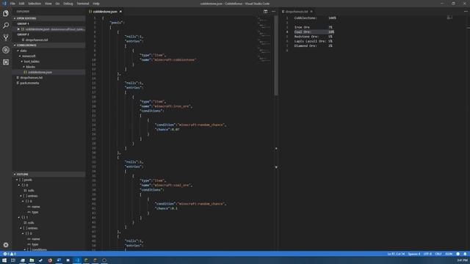
Task: Click the CRLF line ending status item
Action: [x=438, y=254]
